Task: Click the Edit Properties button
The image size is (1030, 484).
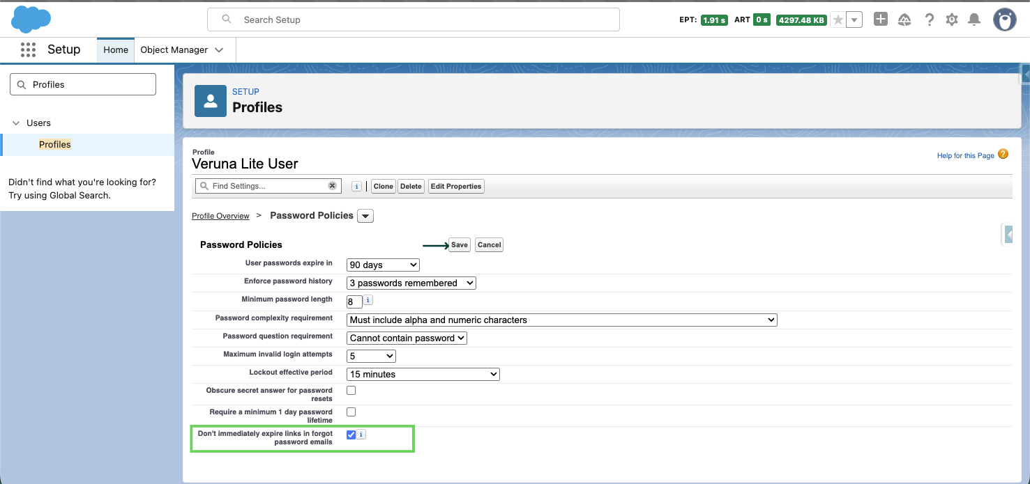Action: (456, 186)
